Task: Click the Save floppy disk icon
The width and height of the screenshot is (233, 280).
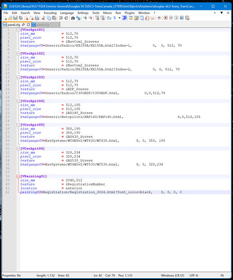Action: (x=15, y=18)
